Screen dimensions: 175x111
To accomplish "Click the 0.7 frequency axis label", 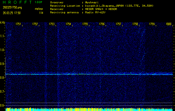I will click(x=2, y=92).
